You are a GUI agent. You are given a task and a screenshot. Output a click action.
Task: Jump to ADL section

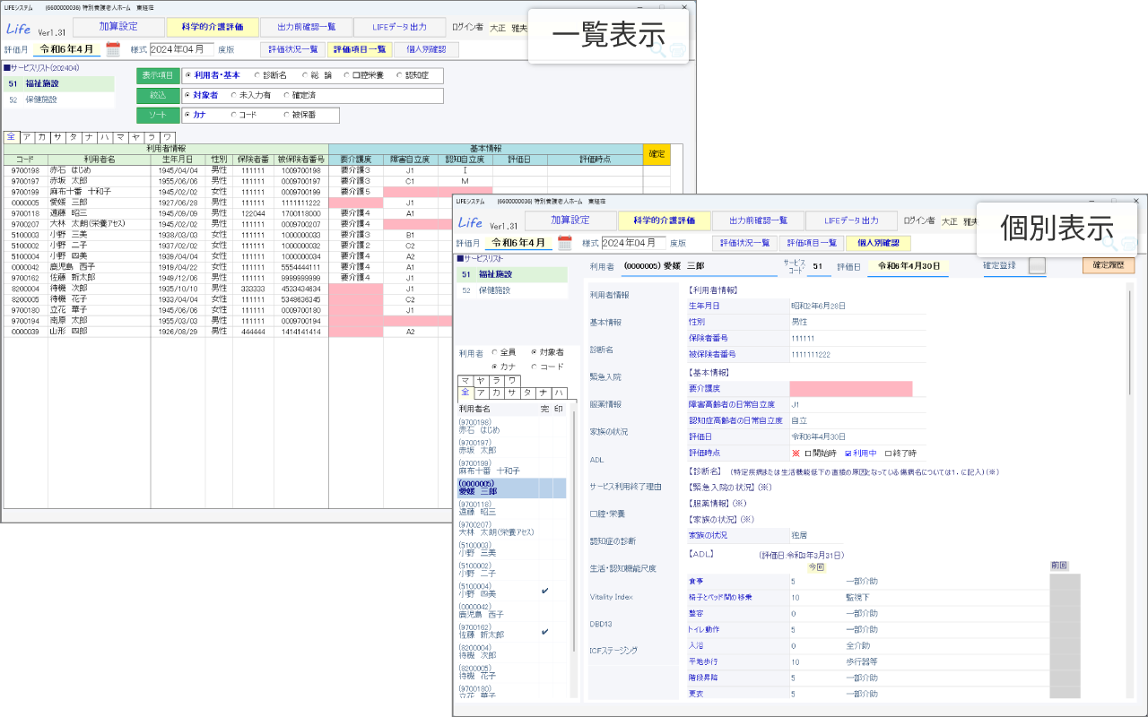point(596,460)
